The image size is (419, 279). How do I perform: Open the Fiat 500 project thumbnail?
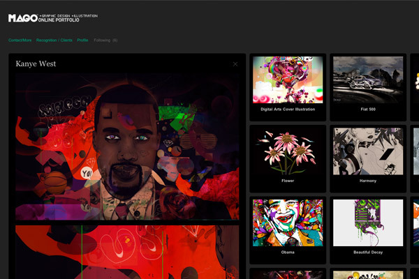368,80
